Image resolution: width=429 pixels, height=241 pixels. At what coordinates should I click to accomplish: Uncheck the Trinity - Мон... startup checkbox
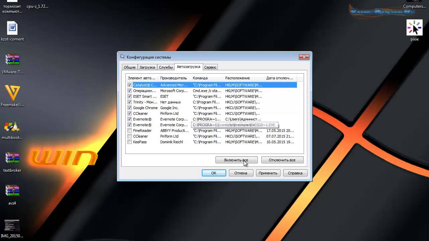[x=129, y=102]
